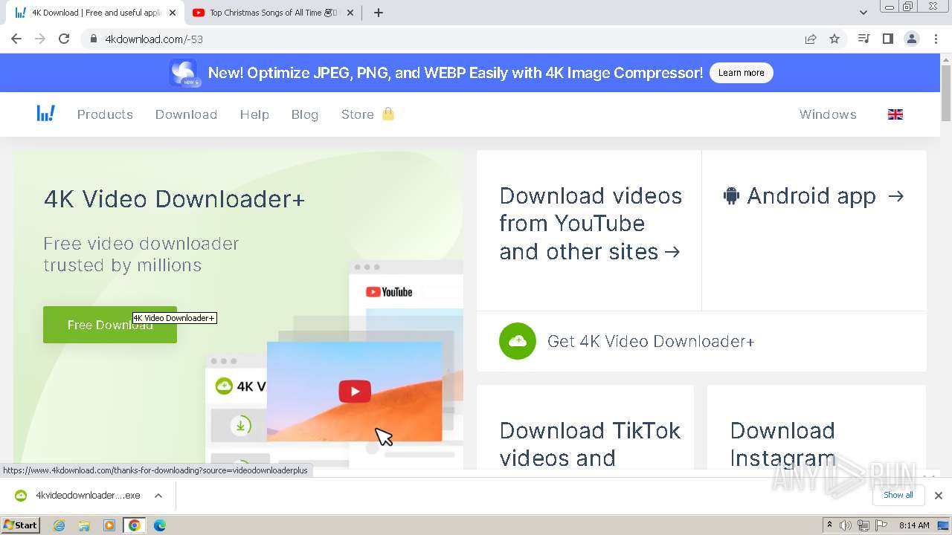Click the browser back arrow

16,39
